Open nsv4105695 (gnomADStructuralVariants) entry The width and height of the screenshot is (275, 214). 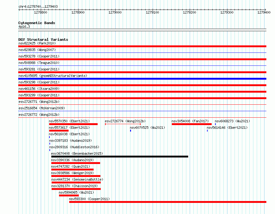tap(53, 76)
